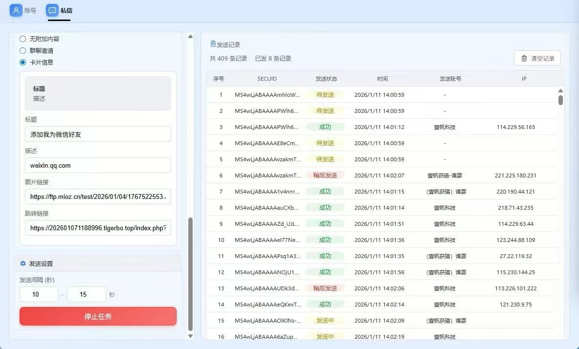
Task: Select the 卡片信息 radio button
Action: coord(23,62)
